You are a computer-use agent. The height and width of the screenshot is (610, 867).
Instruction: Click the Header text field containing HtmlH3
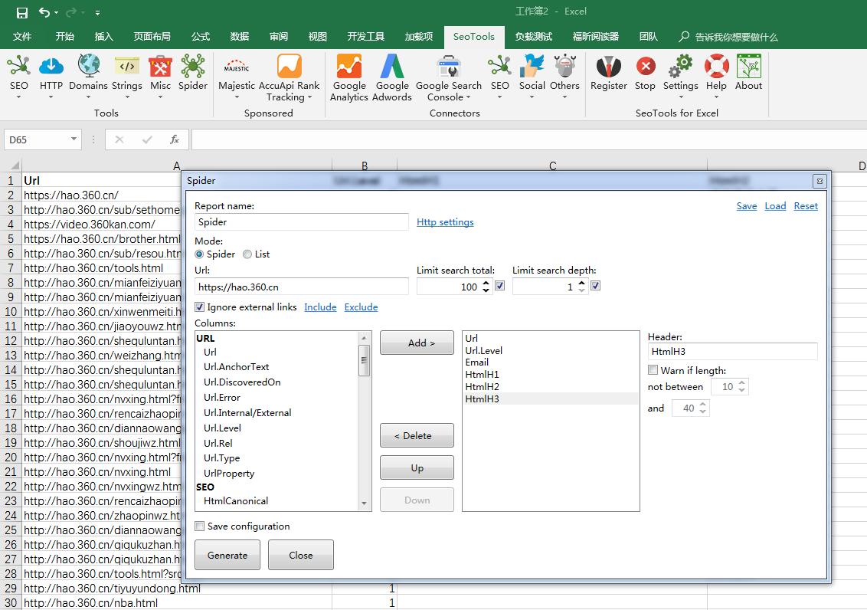(x=731, y=352)
